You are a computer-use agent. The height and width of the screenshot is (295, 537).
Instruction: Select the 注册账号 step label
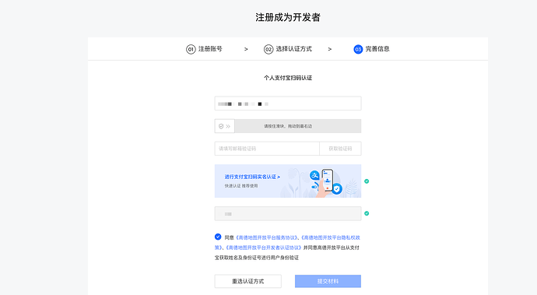coord(210,49)
